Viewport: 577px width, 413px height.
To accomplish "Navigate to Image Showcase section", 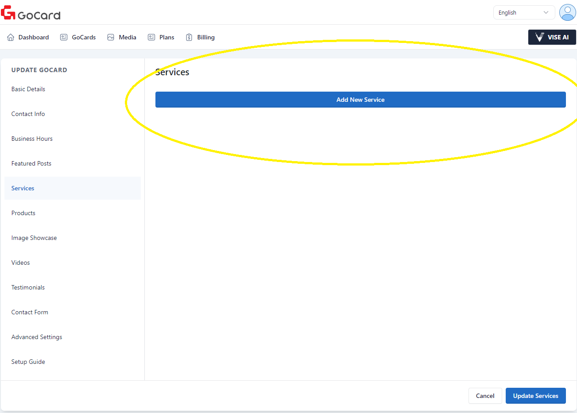I will (34, 238).
